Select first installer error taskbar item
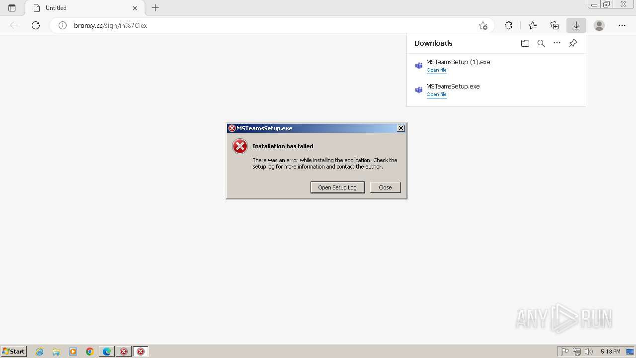Viewport: 636px width, 358px height. [x=124, y=352]
